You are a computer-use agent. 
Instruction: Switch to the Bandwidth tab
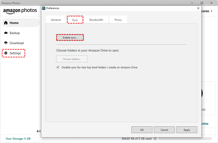click(96, 20)
